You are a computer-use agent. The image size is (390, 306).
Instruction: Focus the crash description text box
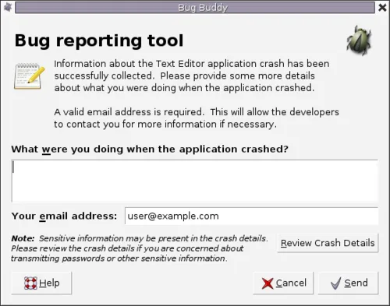194,181
